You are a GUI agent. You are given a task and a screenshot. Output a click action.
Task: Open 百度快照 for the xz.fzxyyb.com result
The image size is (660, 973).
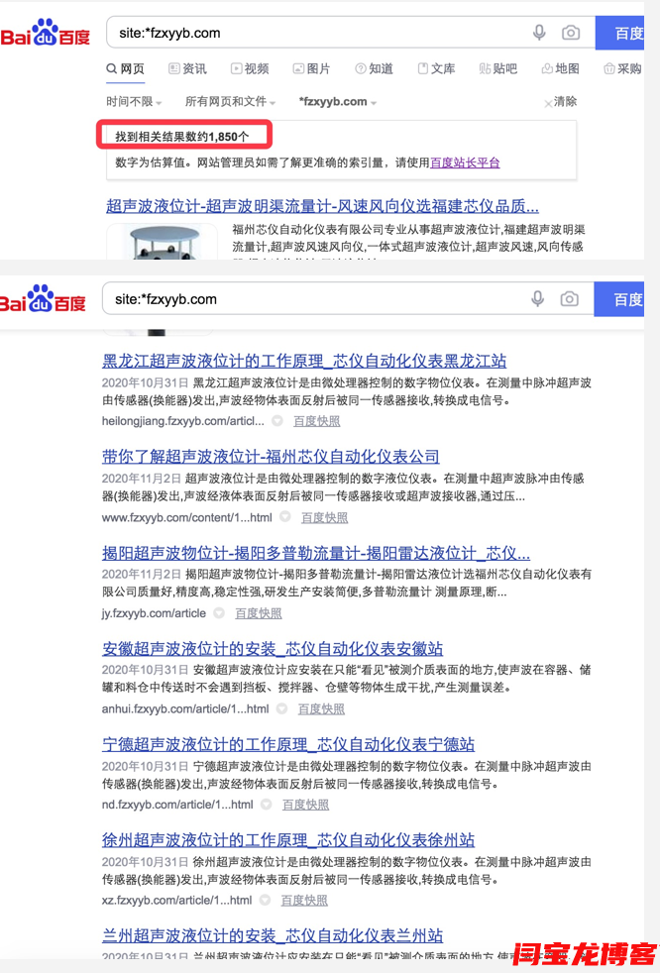tap(304, 901)
